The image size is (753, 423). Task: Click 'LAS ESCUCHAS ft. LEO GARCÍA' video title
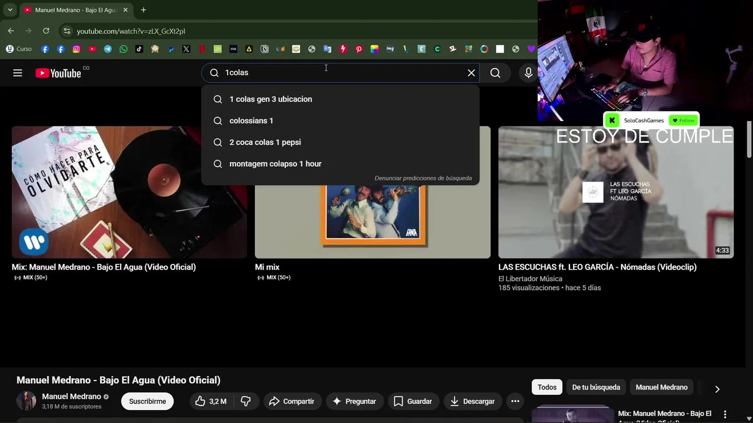coord(597,267)
